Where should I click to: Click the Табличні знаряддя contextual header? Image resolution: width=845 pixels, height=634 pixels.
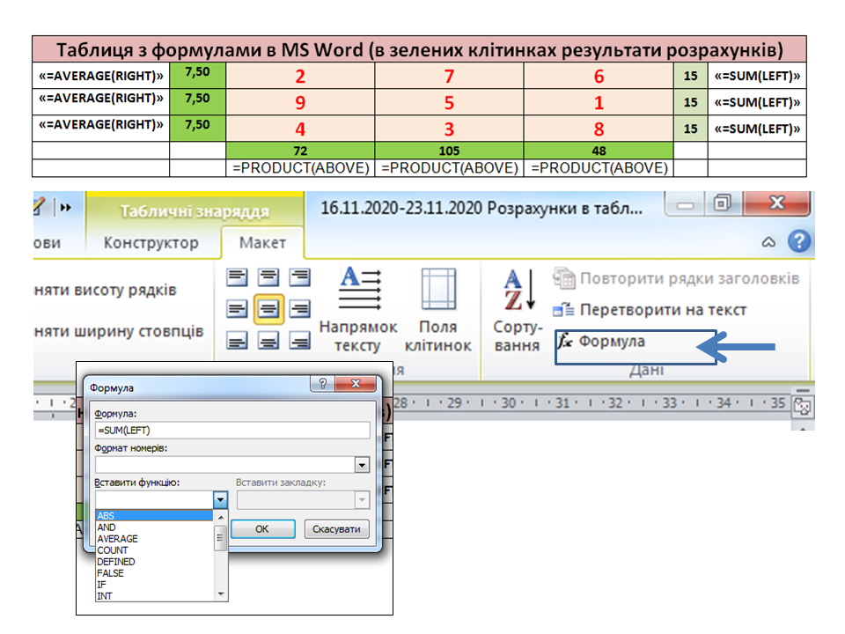tap(195, 210)
